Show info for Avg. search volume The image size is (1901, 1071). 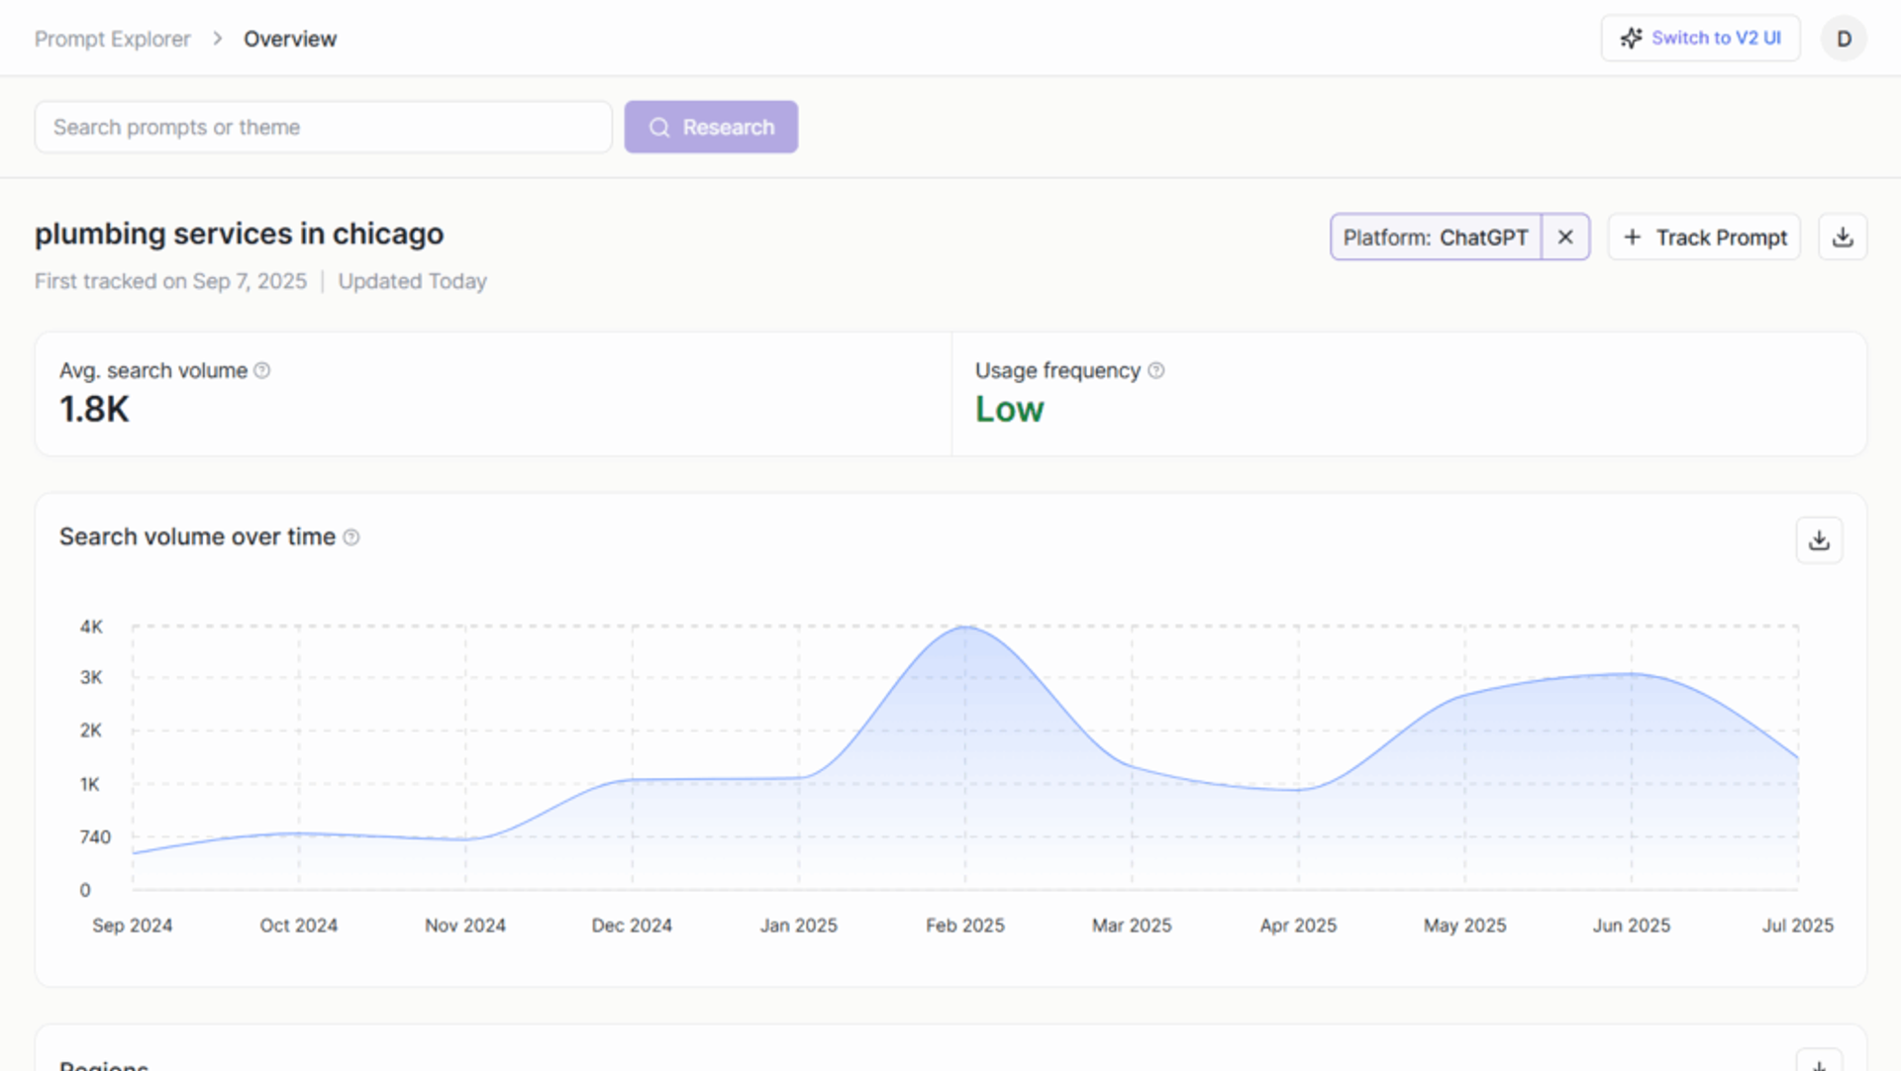coord(262,370)
